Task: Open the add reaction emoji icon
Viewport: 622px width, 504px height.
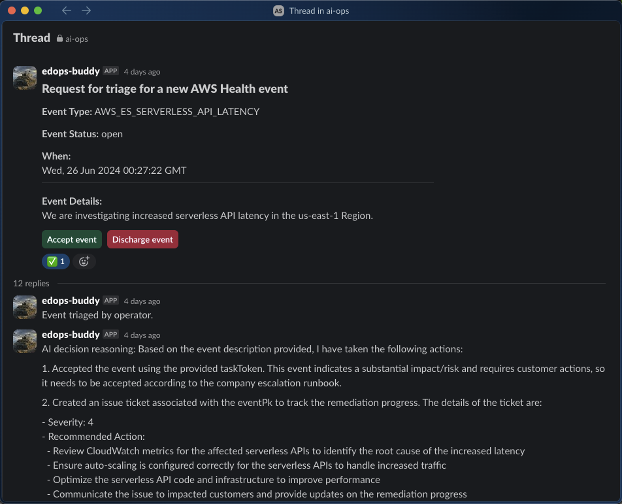Action: (x=84, y=261)
